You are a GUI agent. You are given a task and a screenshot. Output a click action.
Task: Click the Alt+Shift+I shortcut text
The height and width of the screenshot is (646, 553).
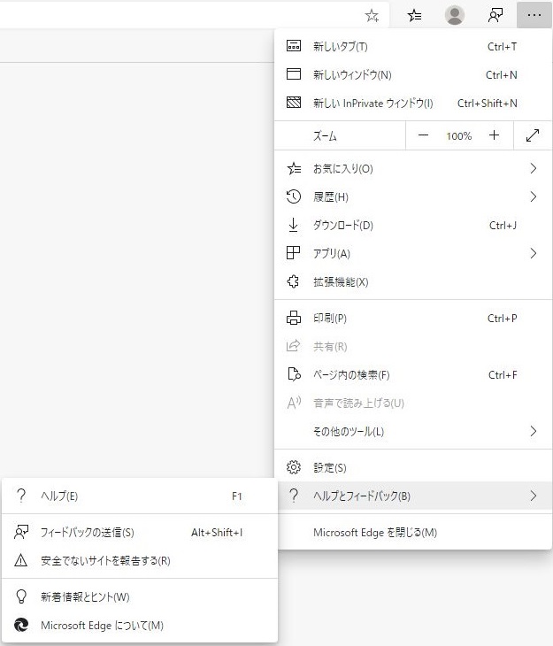coord(217,533)
